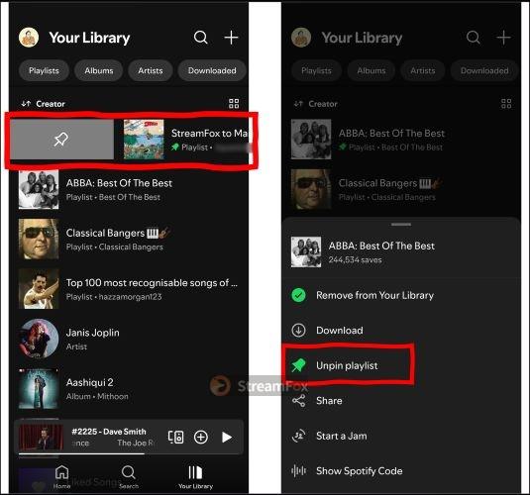Filter library by Albums chip

click(99, 70)
